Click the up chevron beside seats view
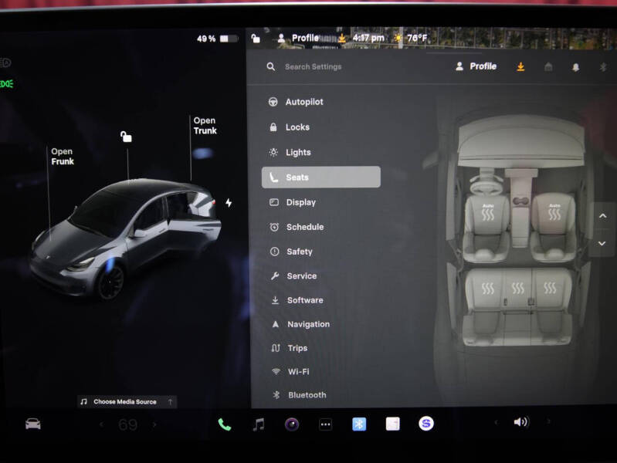 602,216
